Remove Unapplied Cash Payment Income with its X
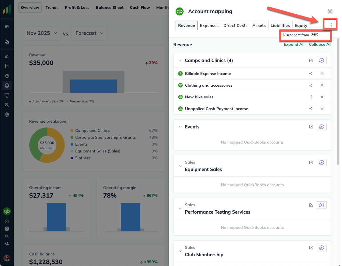This screenshot has height=266, width=342. tap(322, 109)
